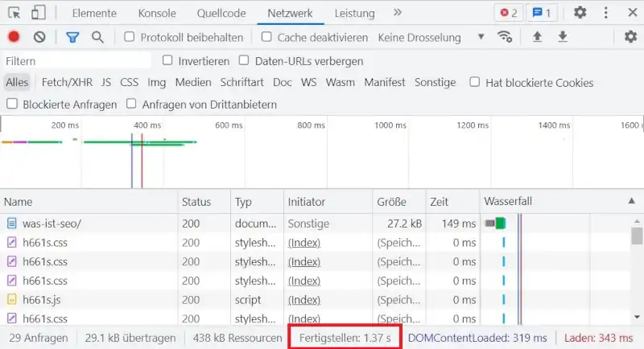Click the 27.2 kB size cell
Viewport: 644px width, 349px height.
pyautogui.click(x=404, y=224)
